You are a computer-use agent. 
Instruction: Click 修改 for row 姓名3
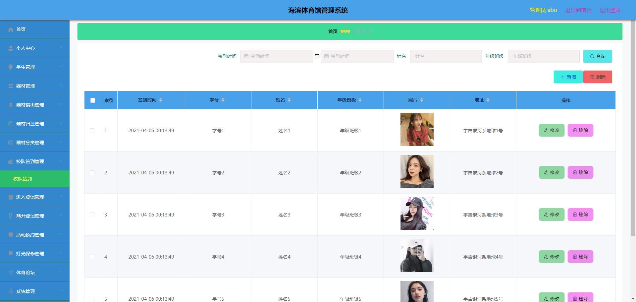point(552,214)
